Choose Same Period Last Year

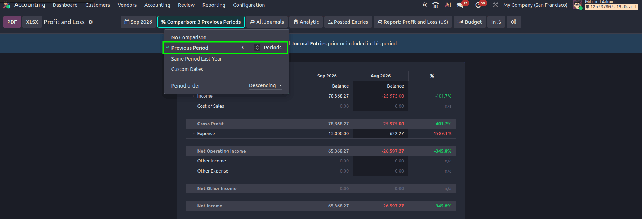pyautogui.click(x=196, y=59)
